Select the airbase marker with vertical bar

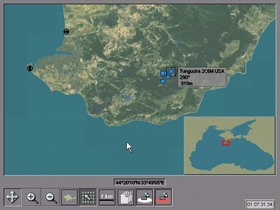pyautogui.click(x=30, y=68)
